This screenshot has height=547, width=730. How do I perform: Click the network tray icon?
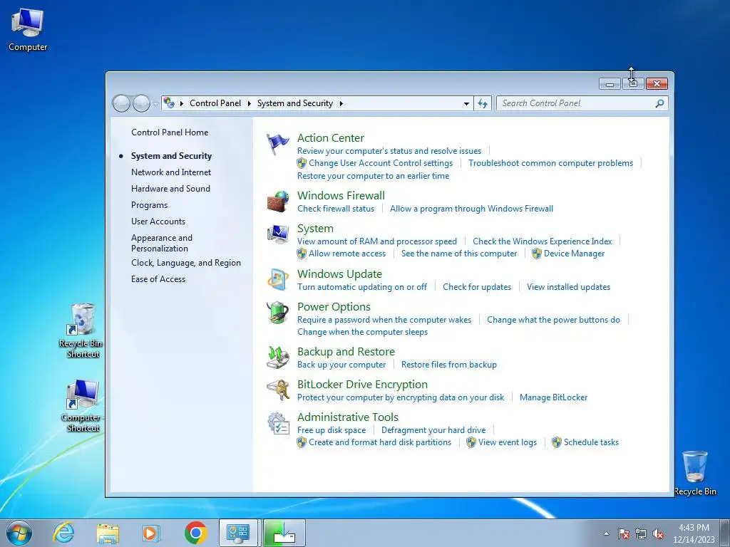point(641,533)
